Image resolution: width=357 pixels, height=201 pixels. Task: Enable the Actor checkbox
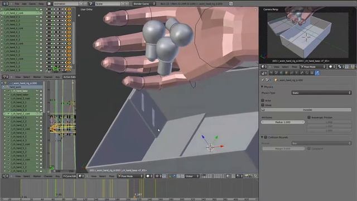(263, 100)
